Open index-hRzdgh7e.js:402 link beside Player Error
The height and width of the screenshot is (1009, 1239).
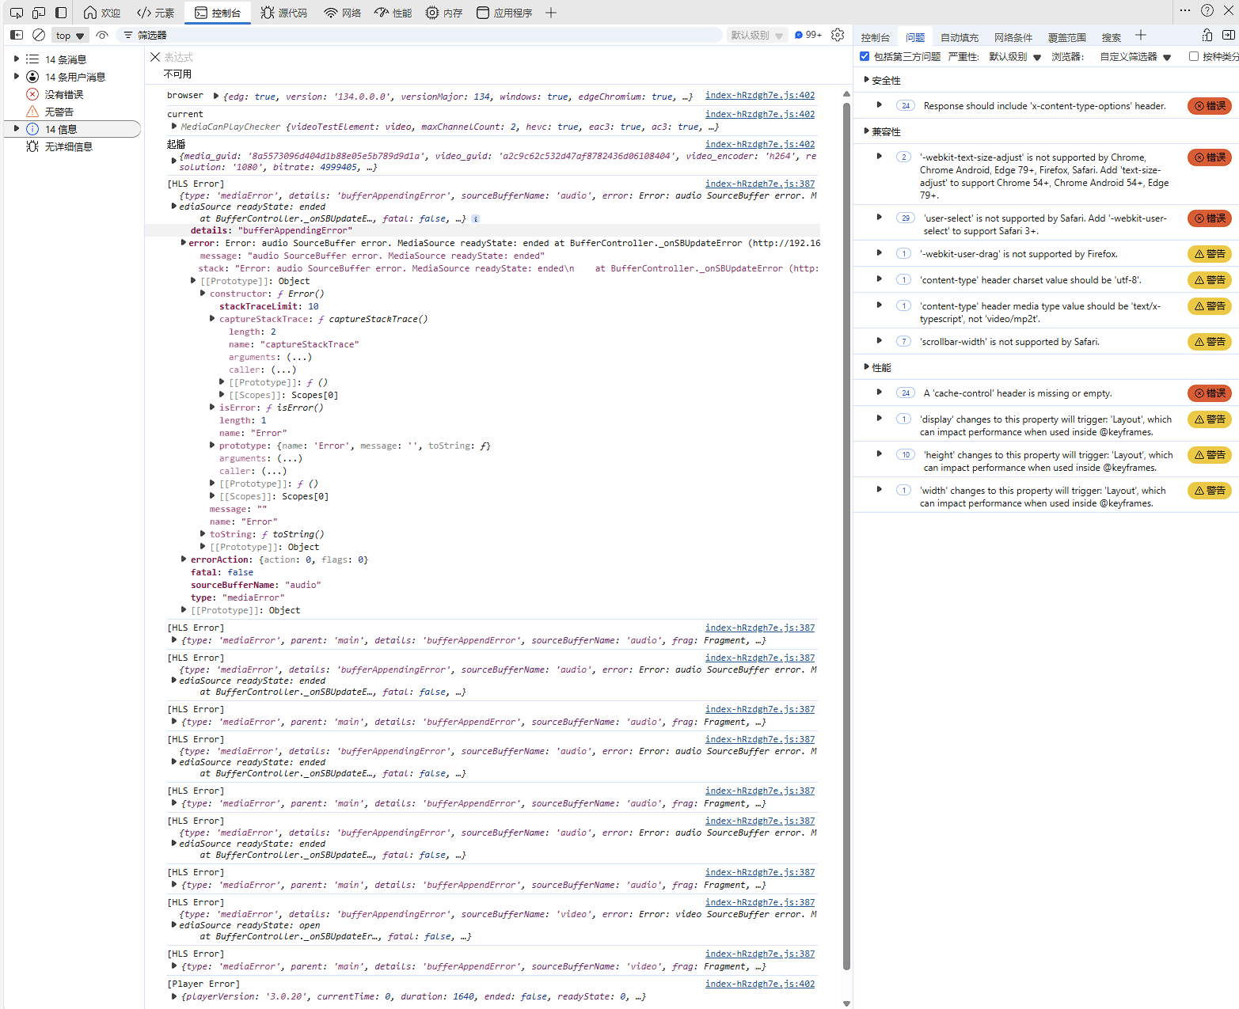coord(760,984)
